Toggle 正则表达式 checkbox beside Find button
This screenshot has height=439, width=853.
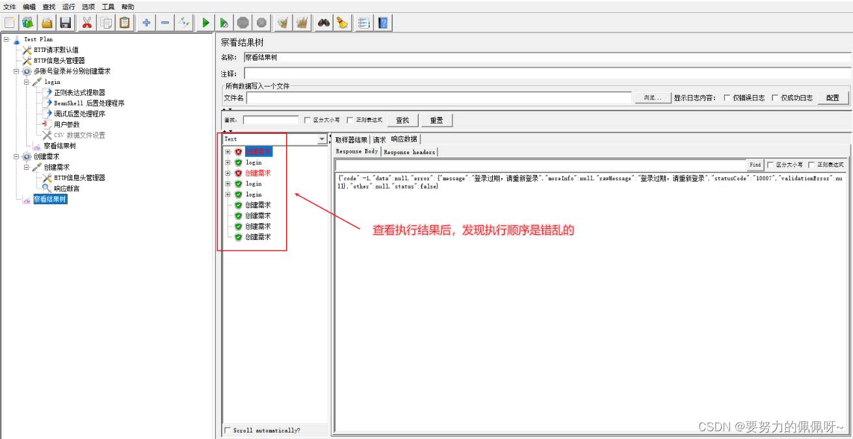(811, 165)
